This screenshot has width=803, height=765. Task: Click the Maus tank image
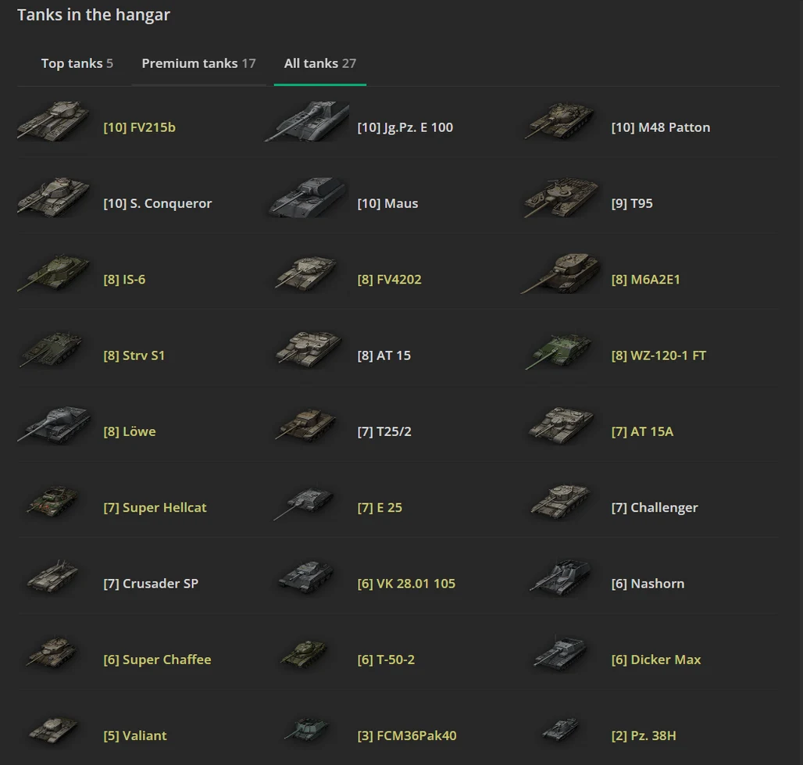308,197
